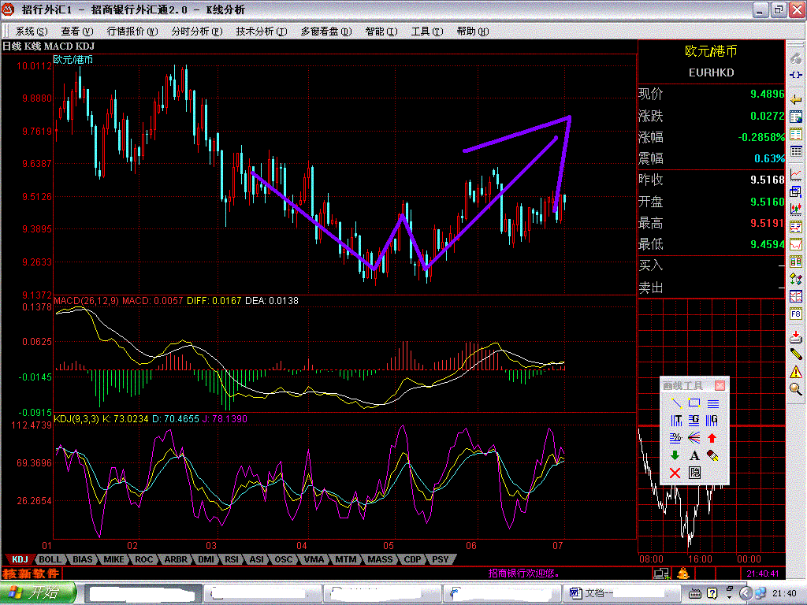Switch to the RSI indicator tab
Screen dimensions: 807x605
(x=232, y=559)
